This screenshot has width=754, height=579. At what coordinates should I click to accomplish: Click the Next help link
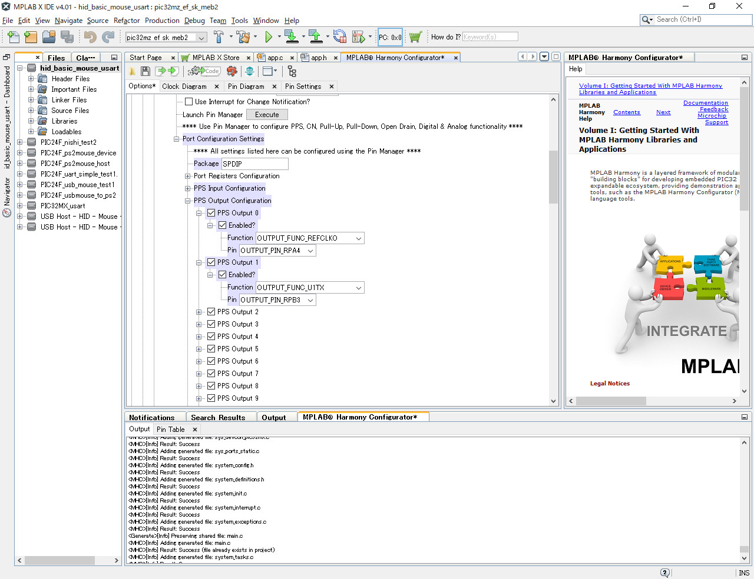pos(663,112)
